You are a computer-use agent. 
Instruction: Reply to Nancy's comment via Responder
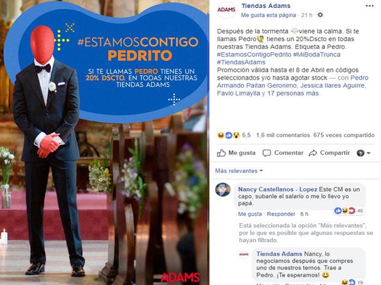(x=281, y=214)
